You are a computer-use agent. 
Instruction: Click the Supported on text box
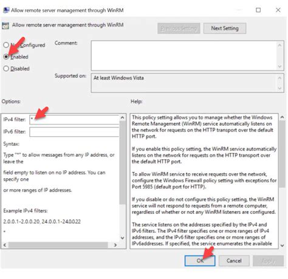click(184, 83)
